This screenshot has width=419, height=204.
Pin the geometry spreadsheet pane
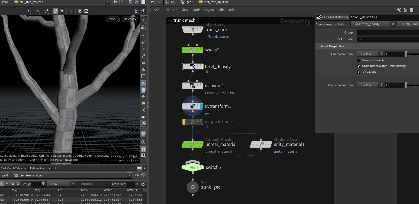[138, 175]
